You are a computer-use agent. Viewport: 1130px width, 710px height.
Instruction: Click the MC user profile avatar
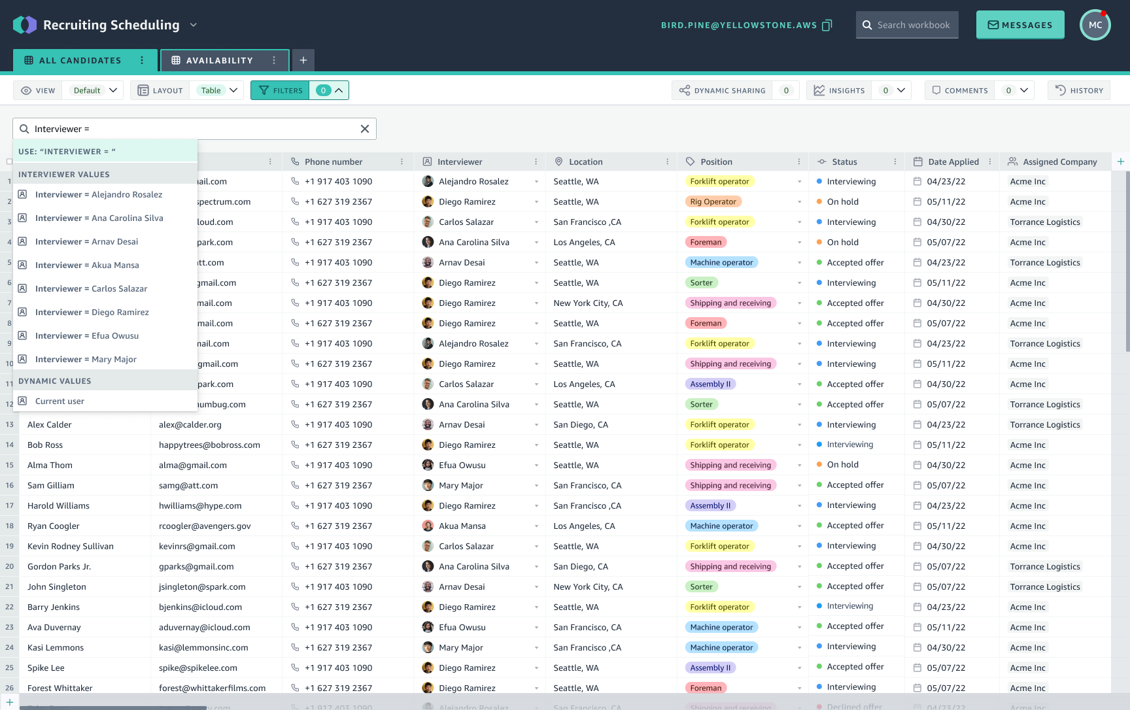tap(1095, 25)
